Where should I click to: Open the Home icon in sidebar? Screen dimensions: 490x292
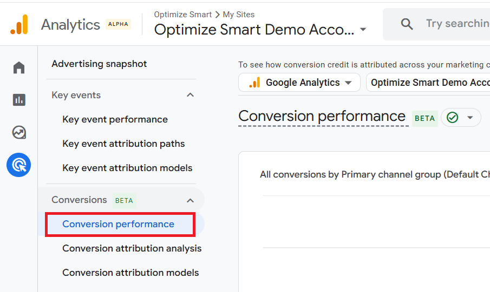(x=19, y=67)
